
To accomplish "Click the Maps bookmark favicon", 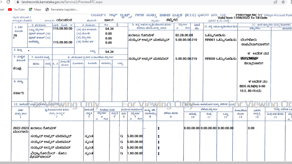I will click(30, 9).
